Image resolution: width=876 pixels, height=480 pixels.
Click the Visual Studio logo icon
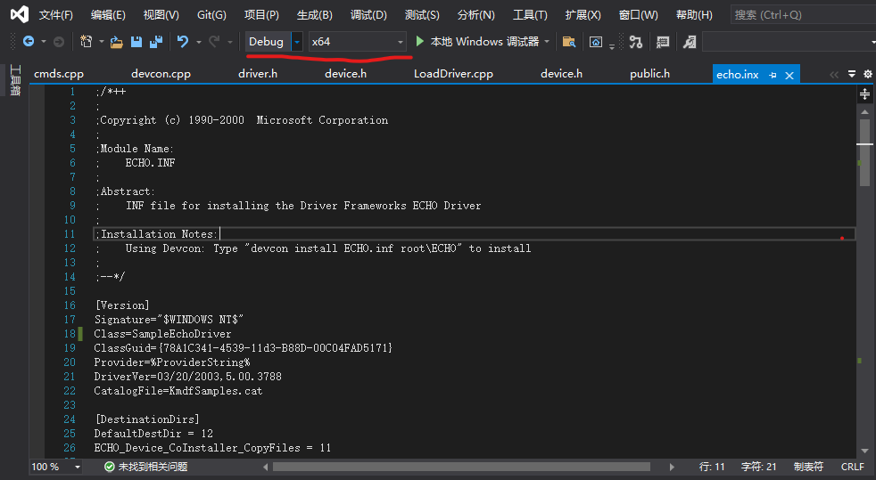point(20,14)
